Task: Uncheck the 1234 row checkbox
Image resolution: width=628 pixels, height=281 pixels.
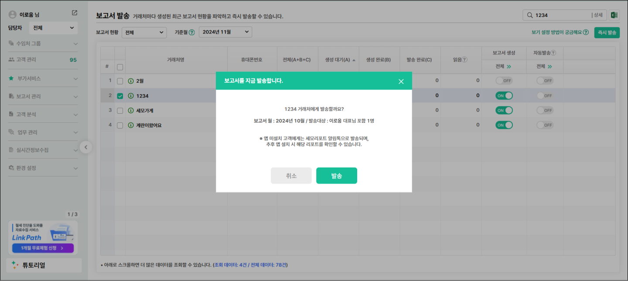Action: [120, 96]
